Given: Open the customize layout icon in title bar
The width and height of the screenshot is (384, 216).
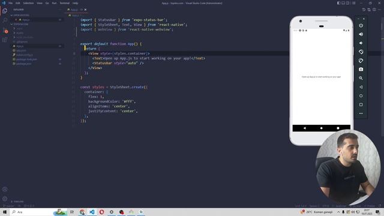Looking at the screenshot, I should point(354,3).
